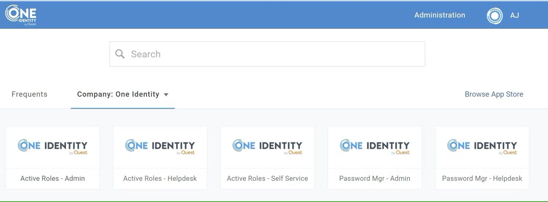Click into the Search input field

[x=241, y=54]
